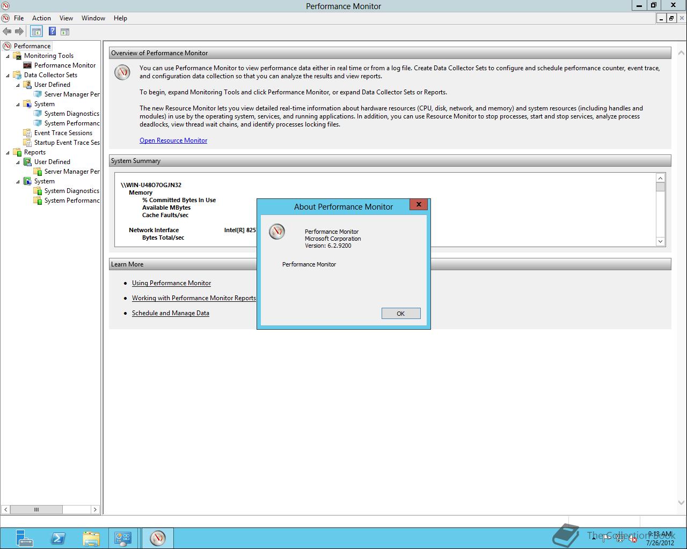Click the Performance Monitor taskbar button
This screenshot has height=549, width=687.
pyautogui.click(x=157, y=538)
